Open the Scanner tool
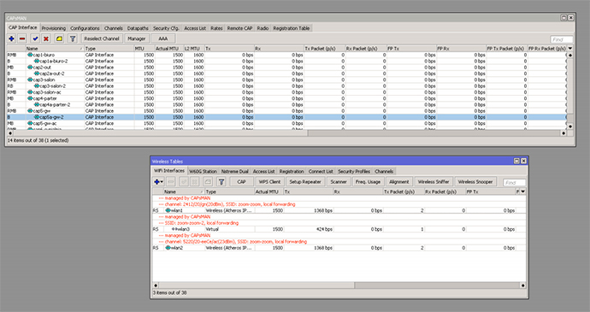Viewport: 590px width, 312px height. (339, 182)
